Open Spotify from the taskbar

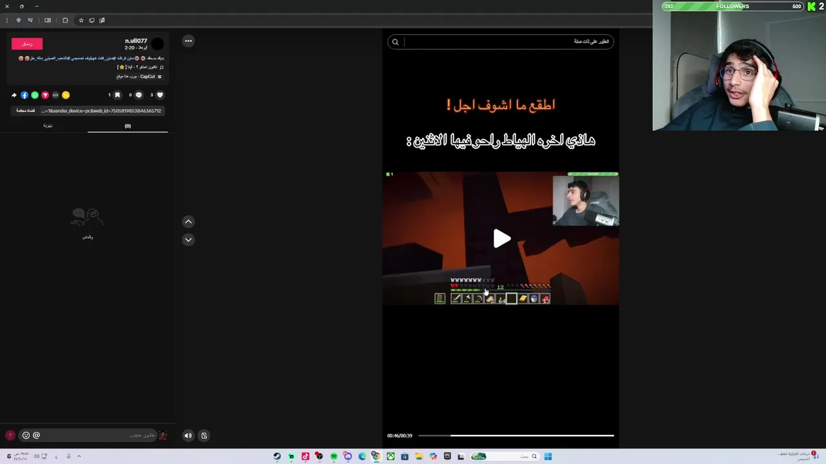(x=334, y=456)
